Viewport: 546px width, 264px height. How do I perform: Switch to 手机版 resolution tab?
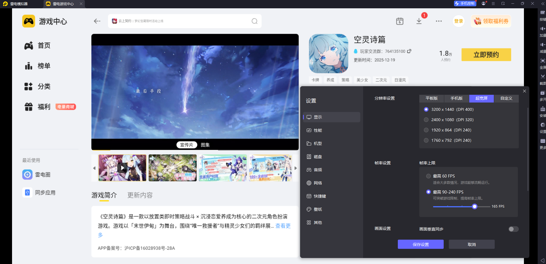[x=457, y=98]
